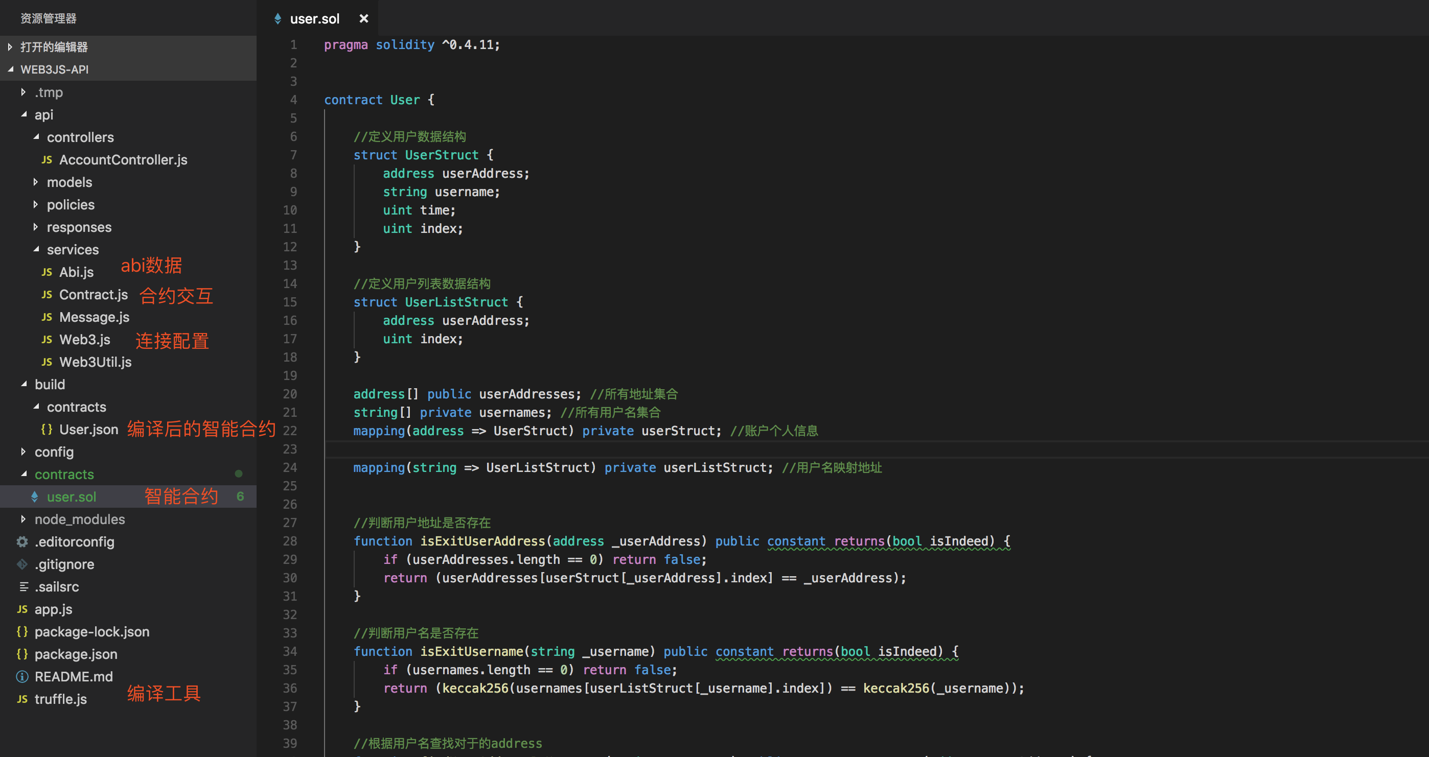Click line number 23 in gutter
Viewport: 1429px width, 757px height.
pyautogui.click(x=290, y=449)
